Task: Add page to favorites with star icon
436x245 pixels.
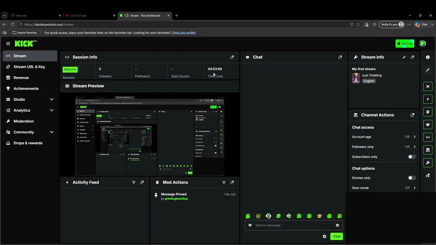Action: [x=358, y=24]
